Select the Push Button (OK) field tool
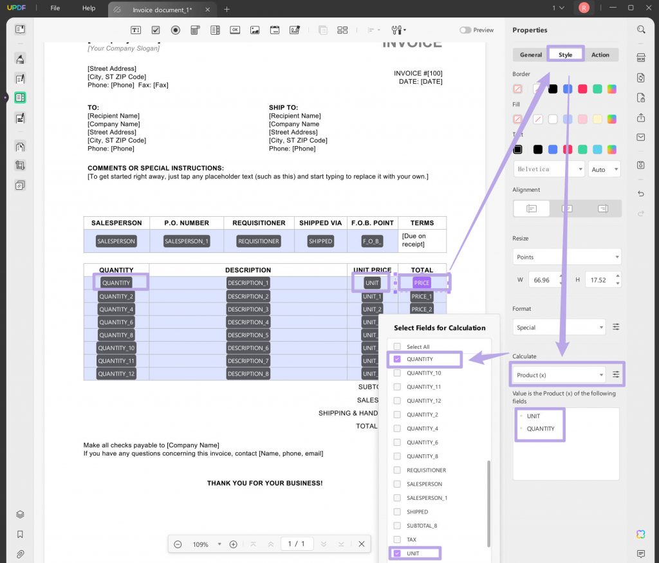 point(235,30)
